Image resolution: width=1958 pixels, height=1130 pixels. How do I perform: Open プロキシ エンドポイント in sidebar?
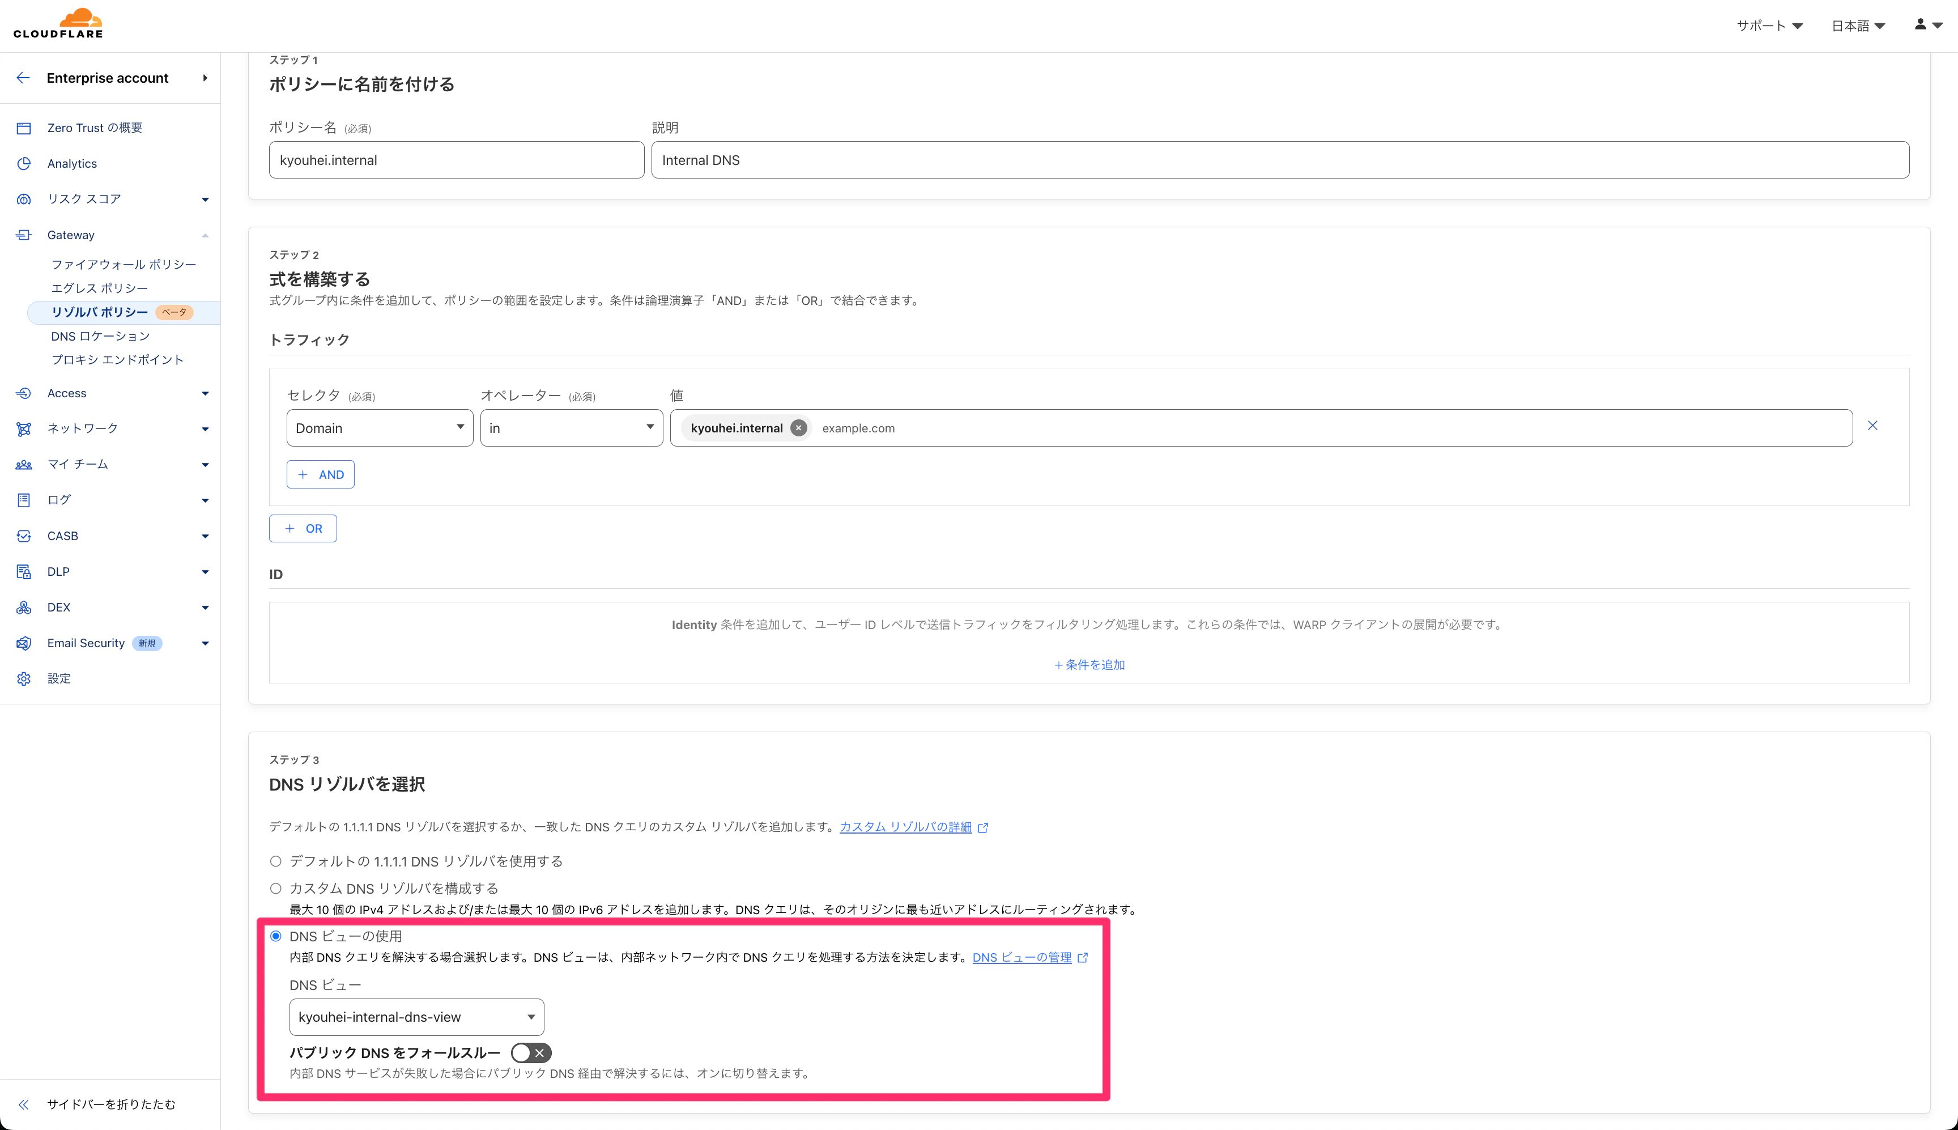click(117, 360)
